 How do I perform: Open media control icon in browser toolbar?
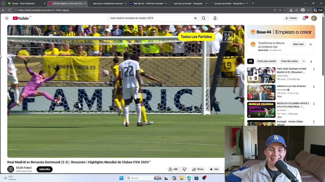click(291, 10)
